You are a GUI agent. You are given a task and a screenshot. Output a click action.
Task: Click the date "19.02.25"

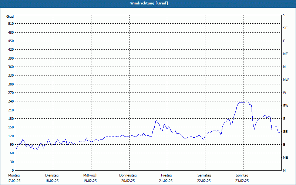(90, 181)
